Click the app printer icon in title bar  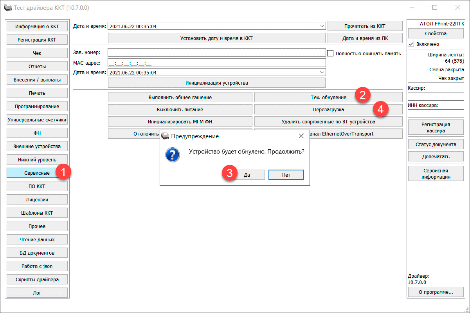(7, 8)
